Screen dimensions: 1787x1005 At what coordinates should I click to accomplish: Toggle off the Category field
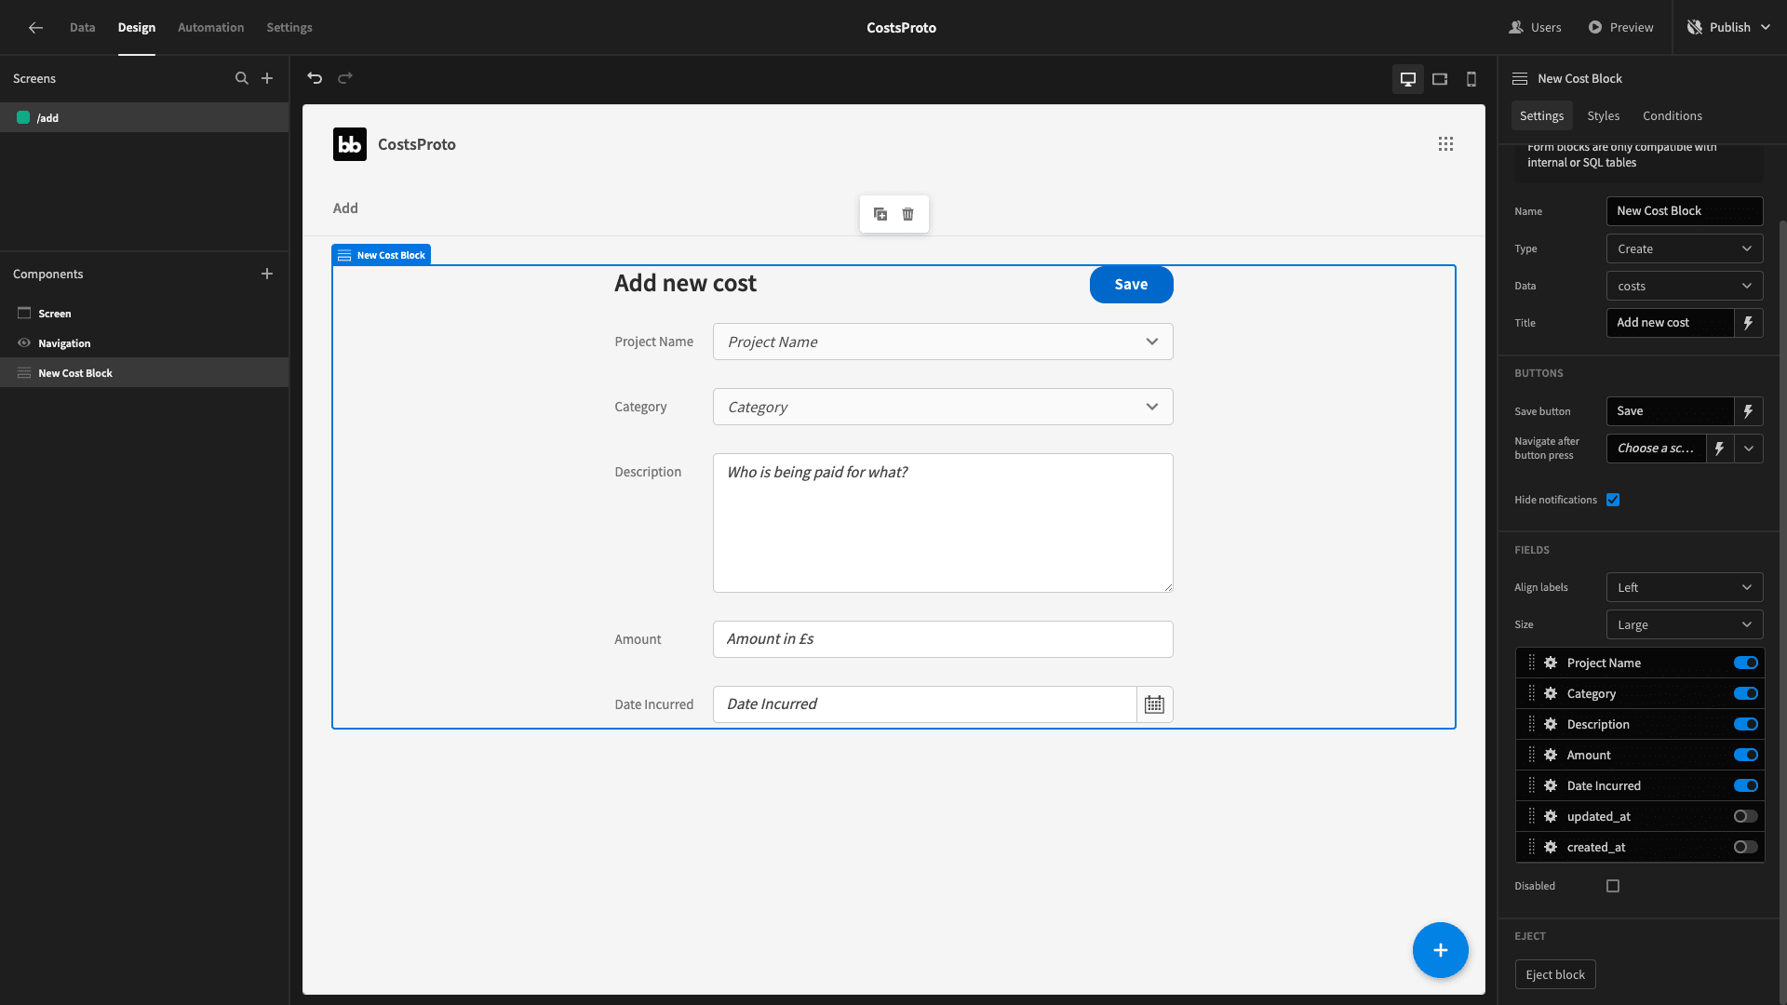point(1746,693)
